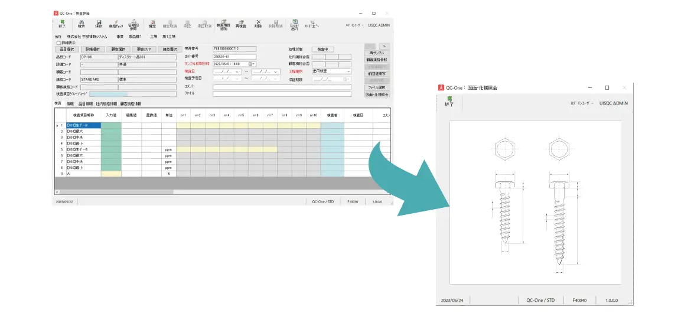691x326 pixels.
Task: Switch to the 品目情報 tab
Action: pyautogui.click(x=85, y=103)
